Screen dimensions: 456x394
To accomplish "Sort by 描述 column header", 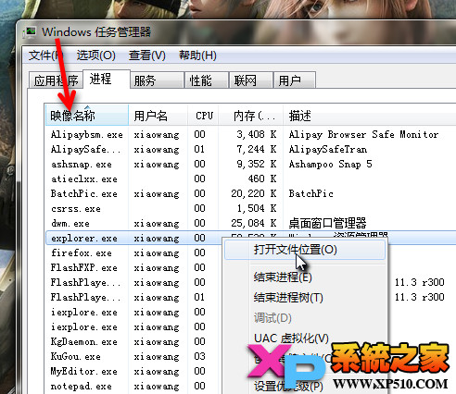I will [370, 116].
